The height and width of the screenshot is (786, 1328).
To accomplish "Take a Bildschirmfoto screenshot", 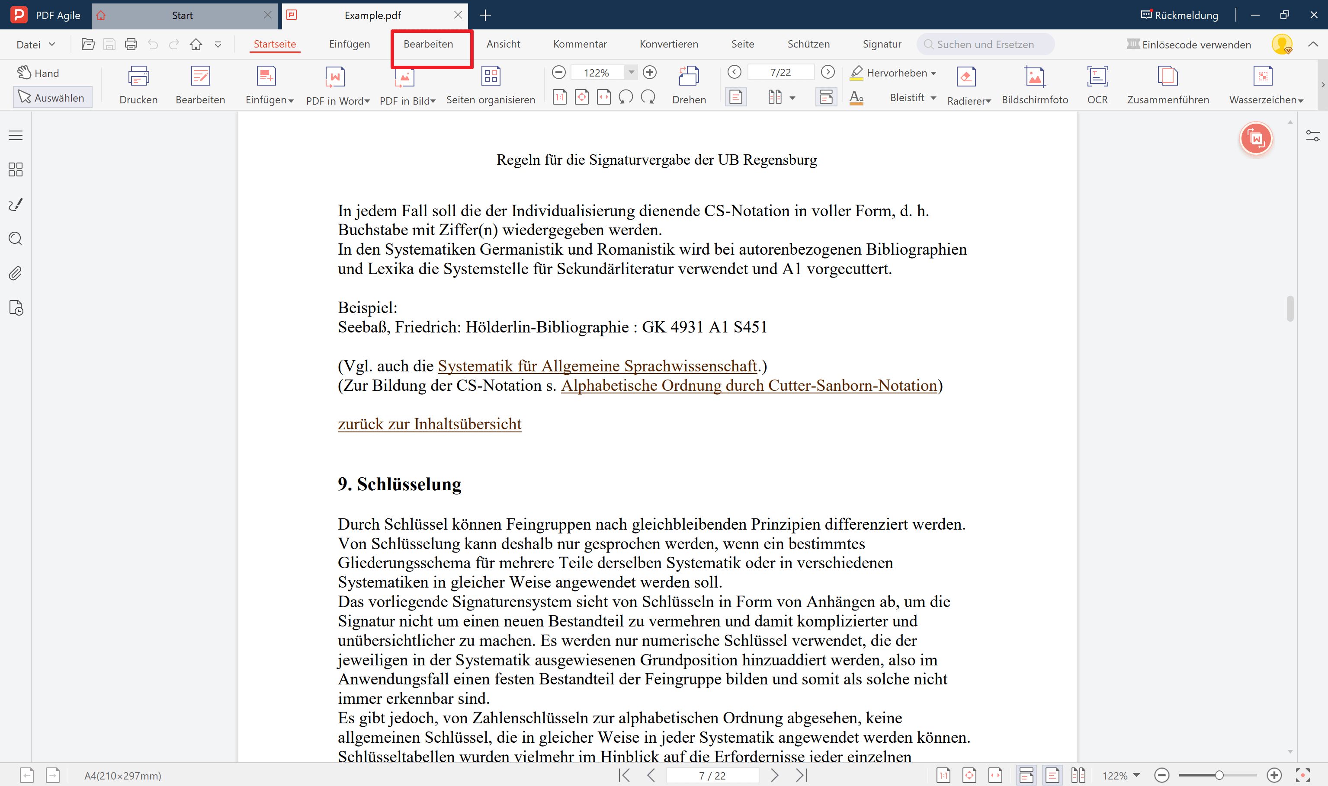I will [x=1034, y=85].
